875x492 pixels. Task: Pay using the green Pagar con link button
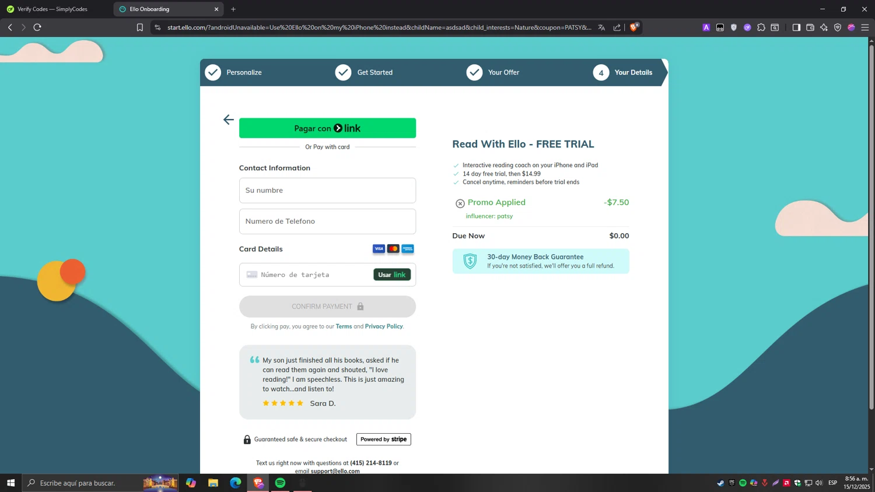(x=327, y=128)
